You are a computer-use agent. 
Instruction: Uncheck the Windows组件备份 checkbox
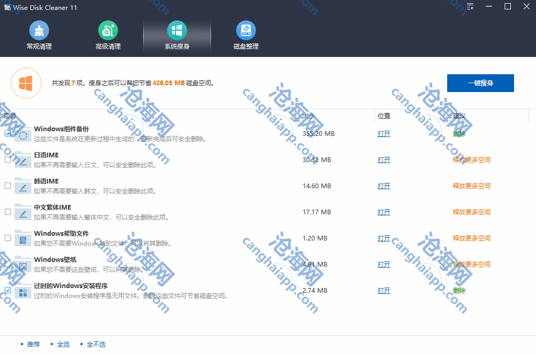coord(8,133)
